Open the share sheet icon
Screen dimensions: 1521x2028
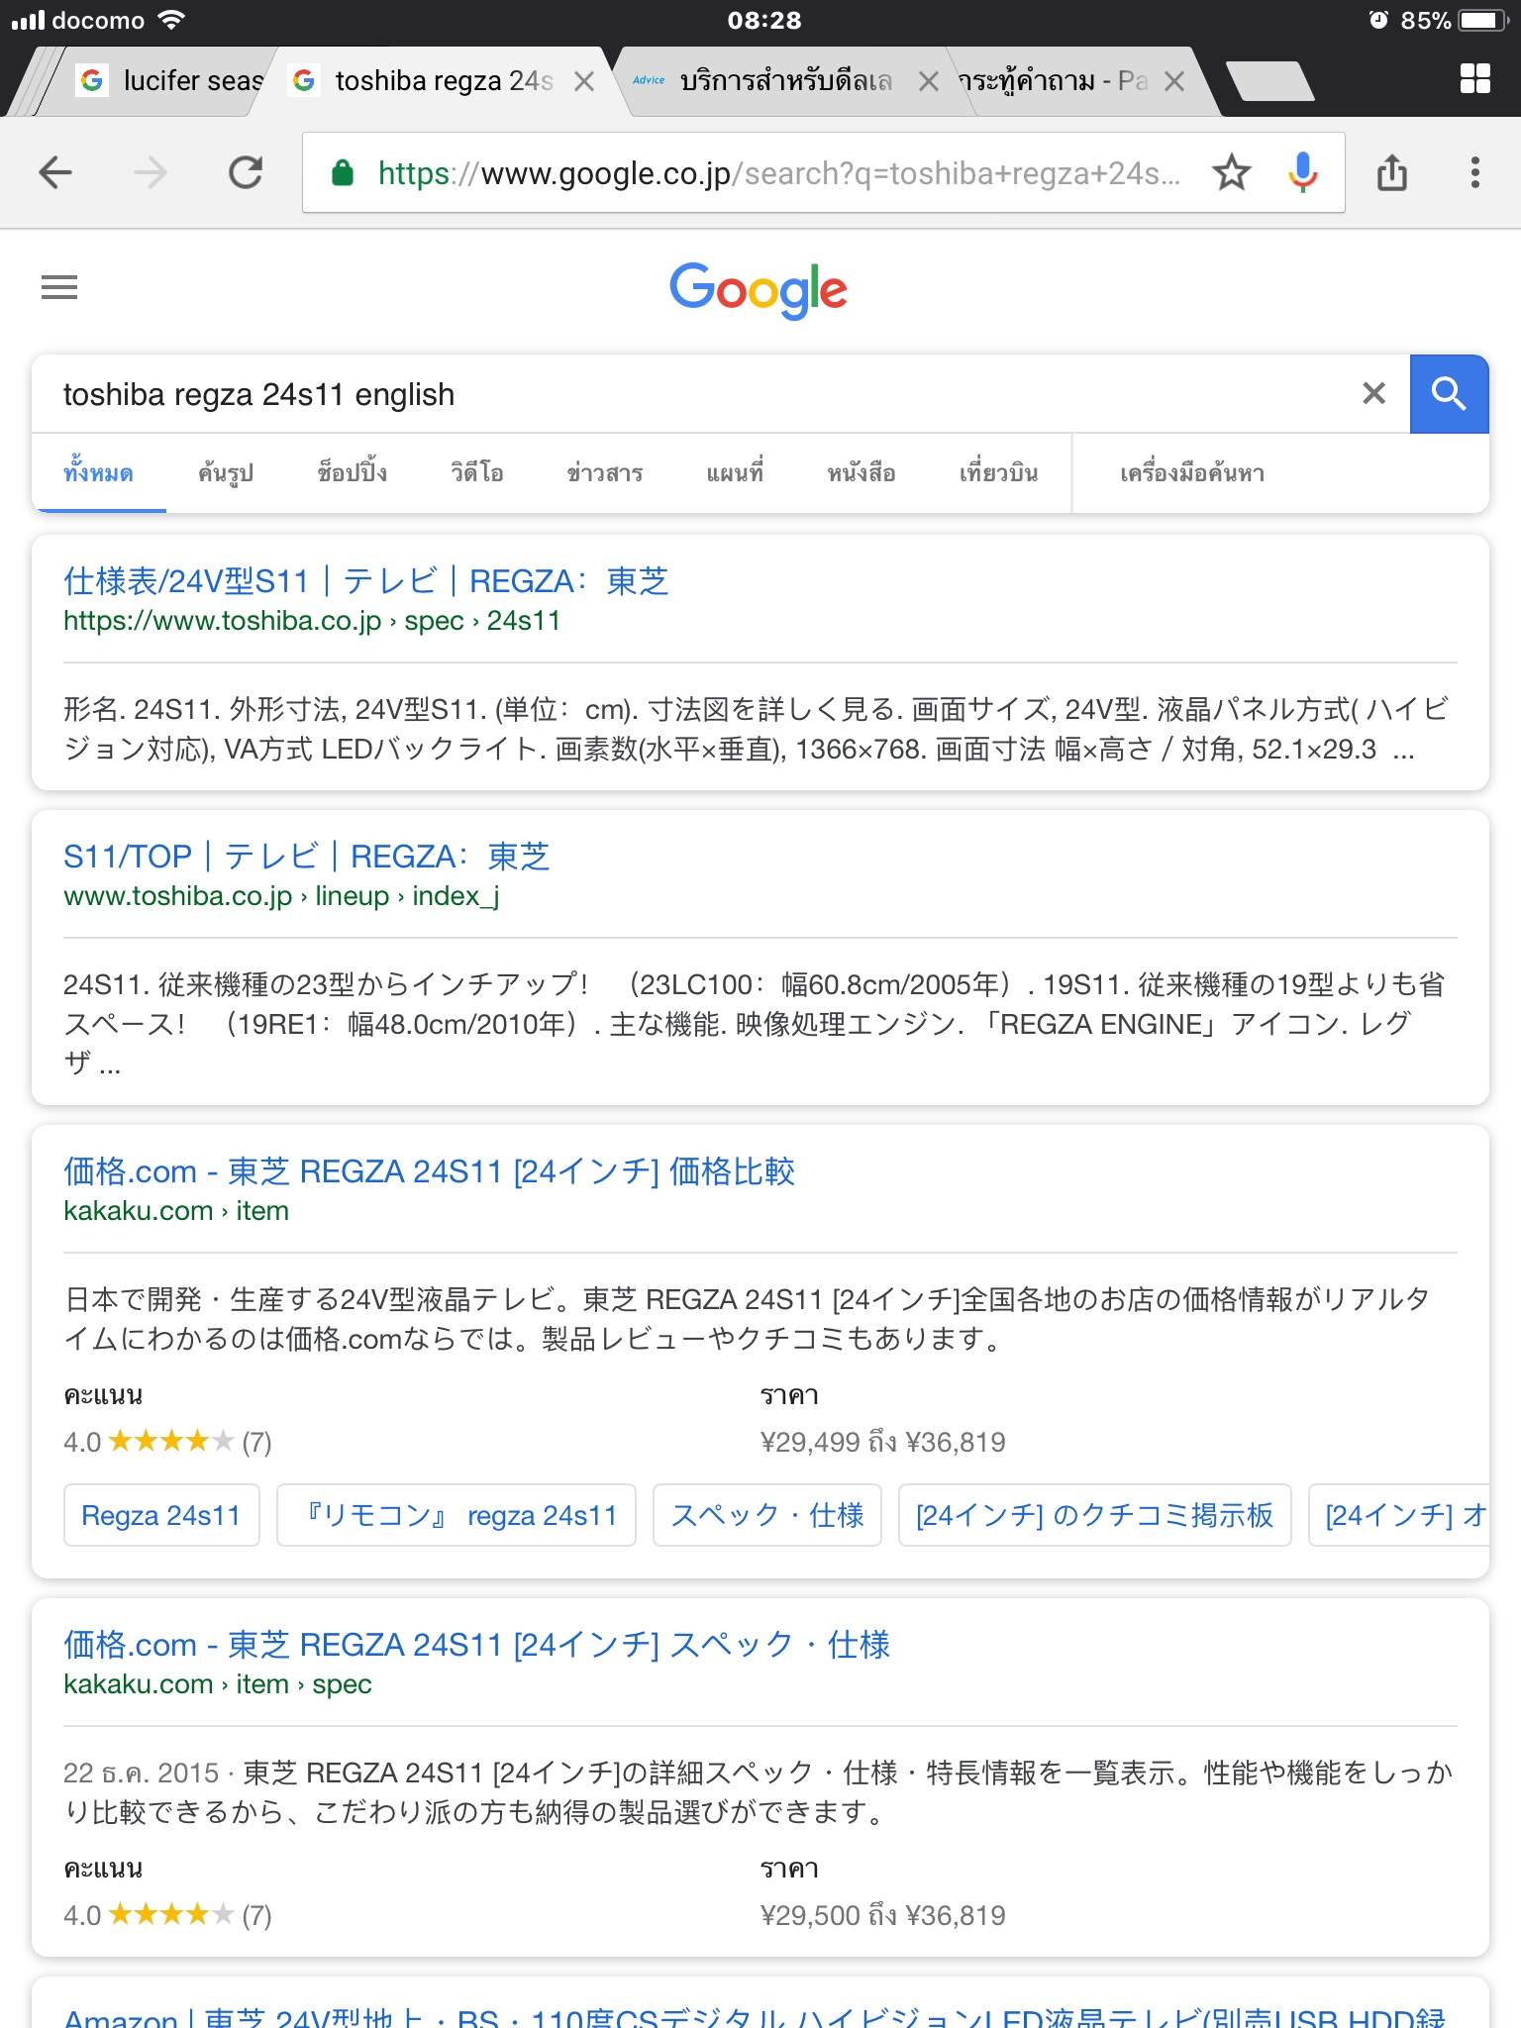coord(1391,173)
